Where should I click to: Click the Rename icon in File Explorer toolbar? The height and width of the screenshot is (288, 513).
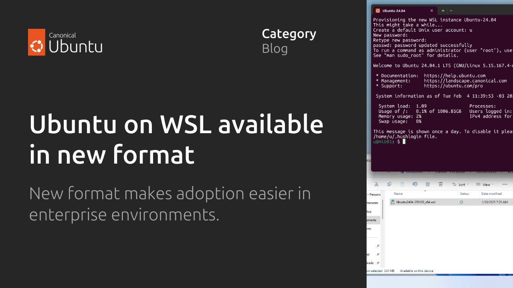[415, 184]
